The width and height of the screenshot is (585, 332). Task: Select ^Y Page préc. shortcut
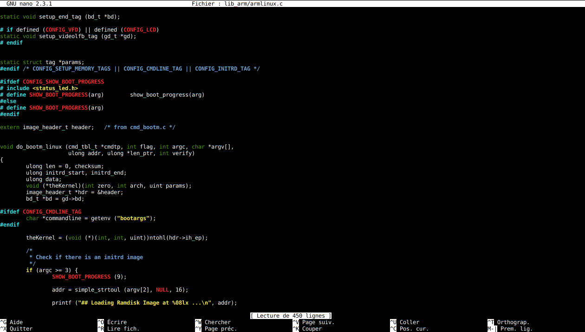(216, 329)
